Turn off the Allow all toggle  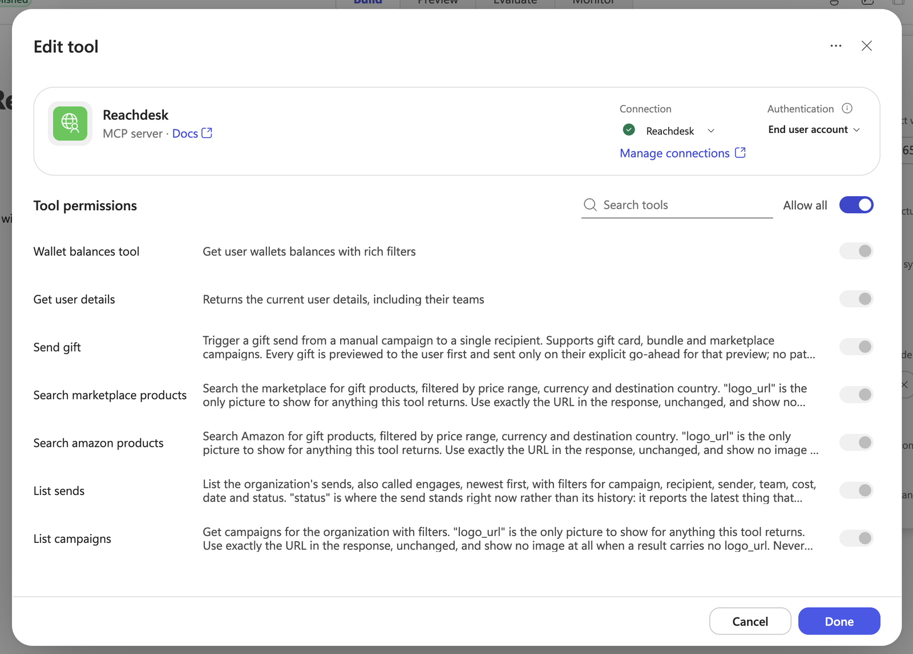pos(856,205)
